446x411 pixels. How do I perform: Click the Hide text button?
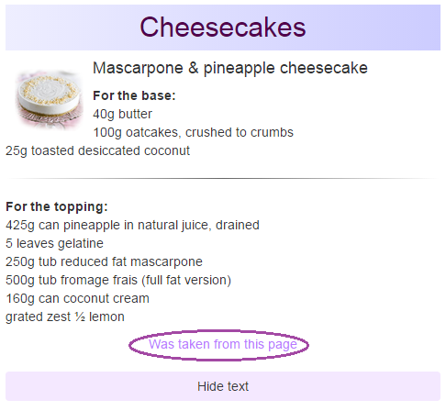(223, 386)
